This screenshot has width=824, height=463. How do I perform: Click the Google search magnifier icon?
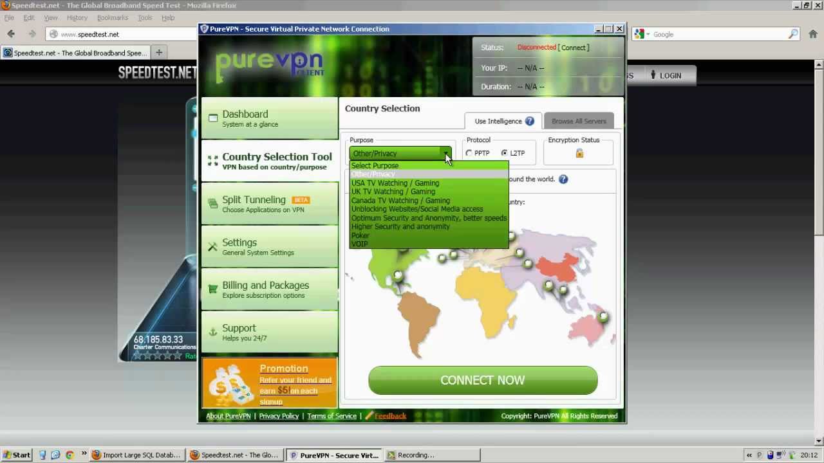coord(794,34)
